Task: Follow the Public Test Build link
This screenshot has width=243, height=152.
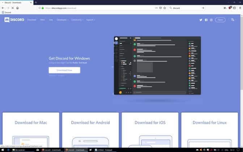Action: pyautogui.click(x=80, y=63)
